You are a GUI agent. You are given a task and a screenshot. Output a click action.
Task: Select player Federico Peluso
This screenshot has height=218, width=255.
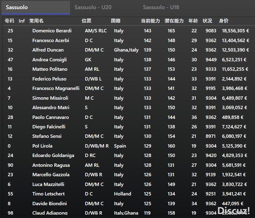click(x=49, y=79)
